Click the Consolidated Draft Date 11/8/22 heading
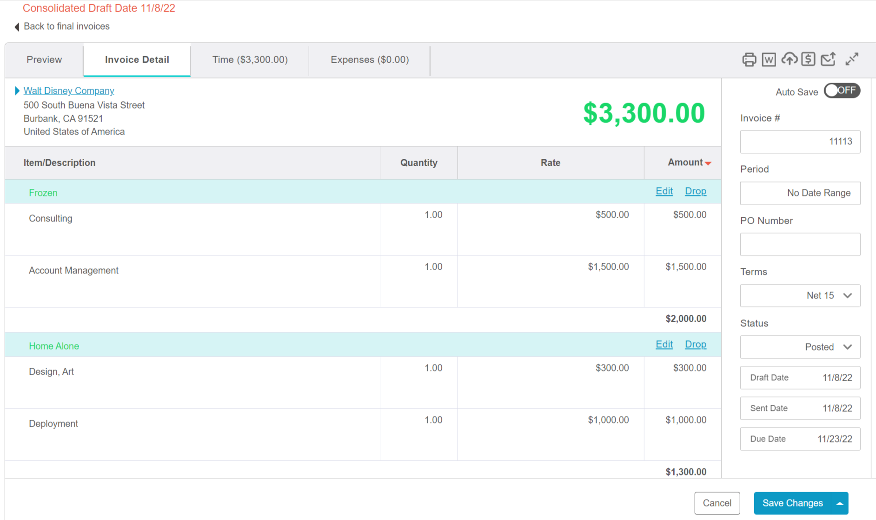The image size is (876, 520). (x=99, y=8)
